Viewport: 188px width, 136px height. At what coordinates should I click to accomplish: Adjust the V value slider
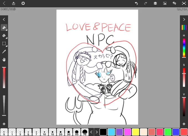tap(184, 107)
